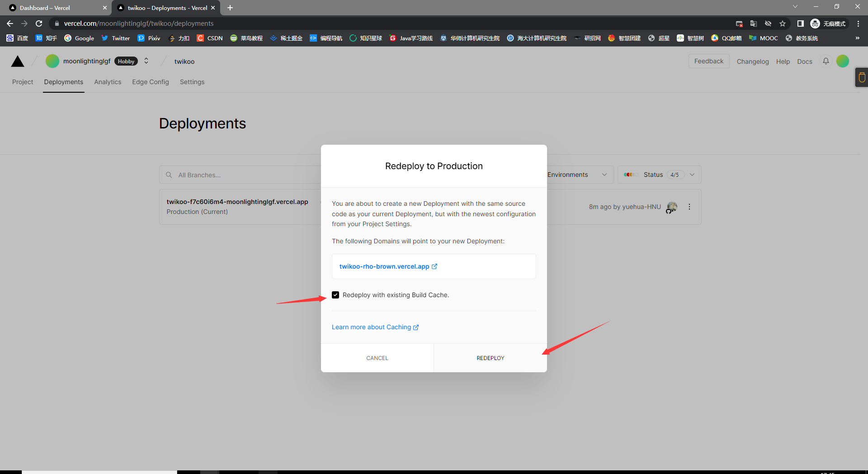Reload the page
The image size is (868, 474).
pyautogui.click(x=39, y=24)
